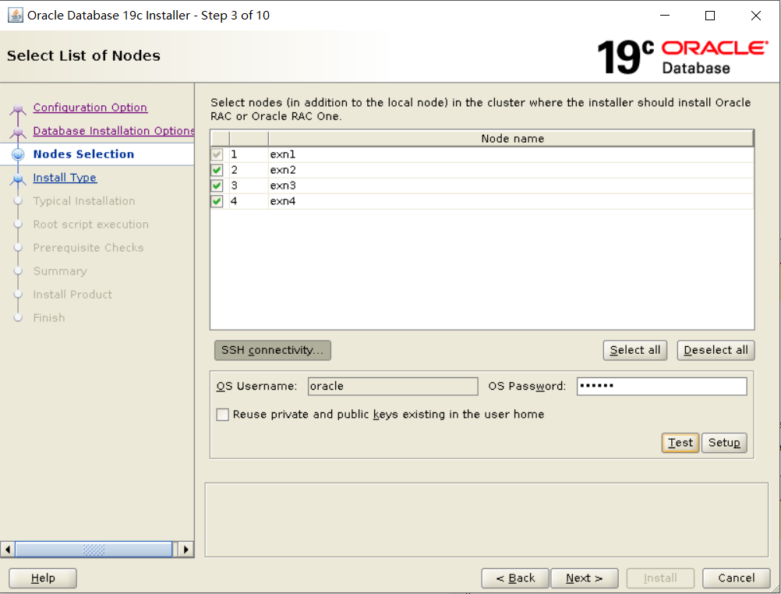Screen dimensions: 781x594
Task: Collapse the SSH connectivity panel
Action: 273,350
